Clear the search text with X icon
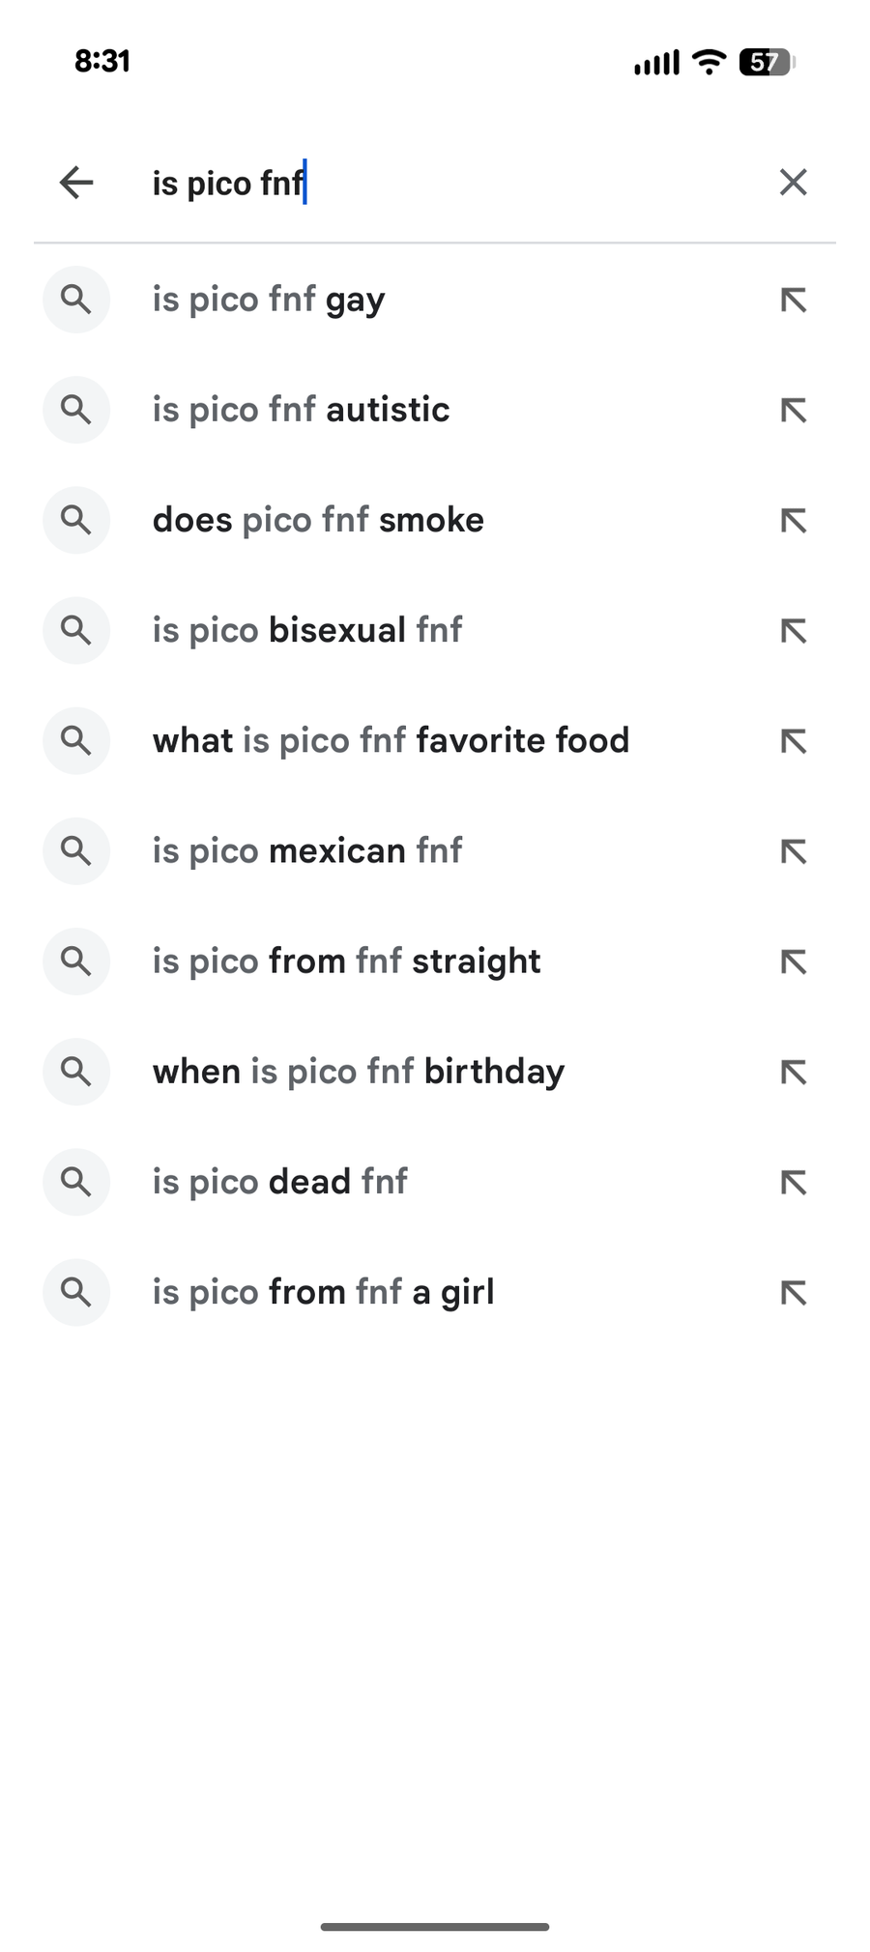Screen dimensions: 870x1952 pos(793,182)
